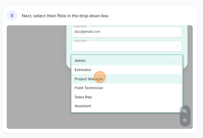Image resolution: width=203 pixels, height=138 pixels.
Task: Click the Select Role field label
Action: pos(81,41)
